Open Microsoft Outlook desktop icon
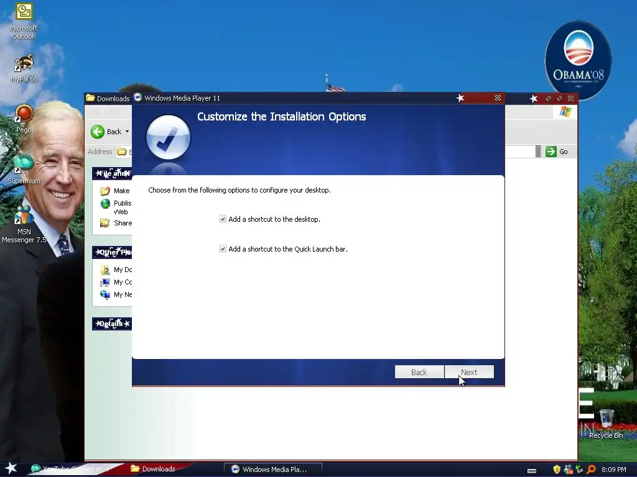This screenshot has height=477, width=637. coord(24,21)
